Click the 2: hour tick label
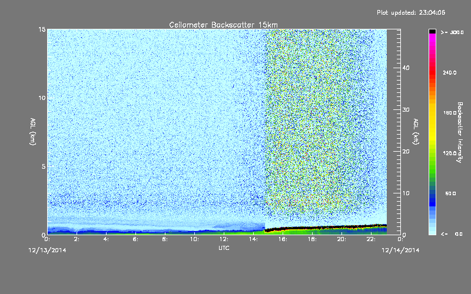This screenshot has width=471, height=294. (x=77, y=239)
